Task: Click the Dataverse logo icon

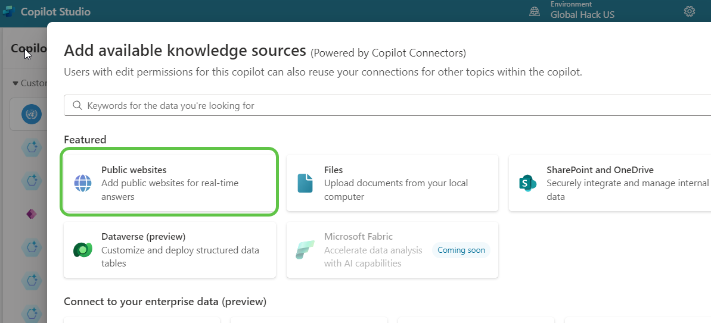Action: tap(82, 250)
